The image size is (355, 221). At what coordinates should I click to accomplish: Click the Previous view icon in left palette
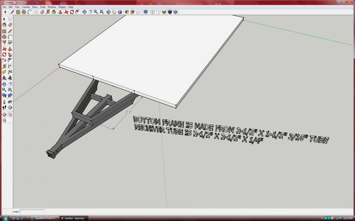(x=4, y=95)
